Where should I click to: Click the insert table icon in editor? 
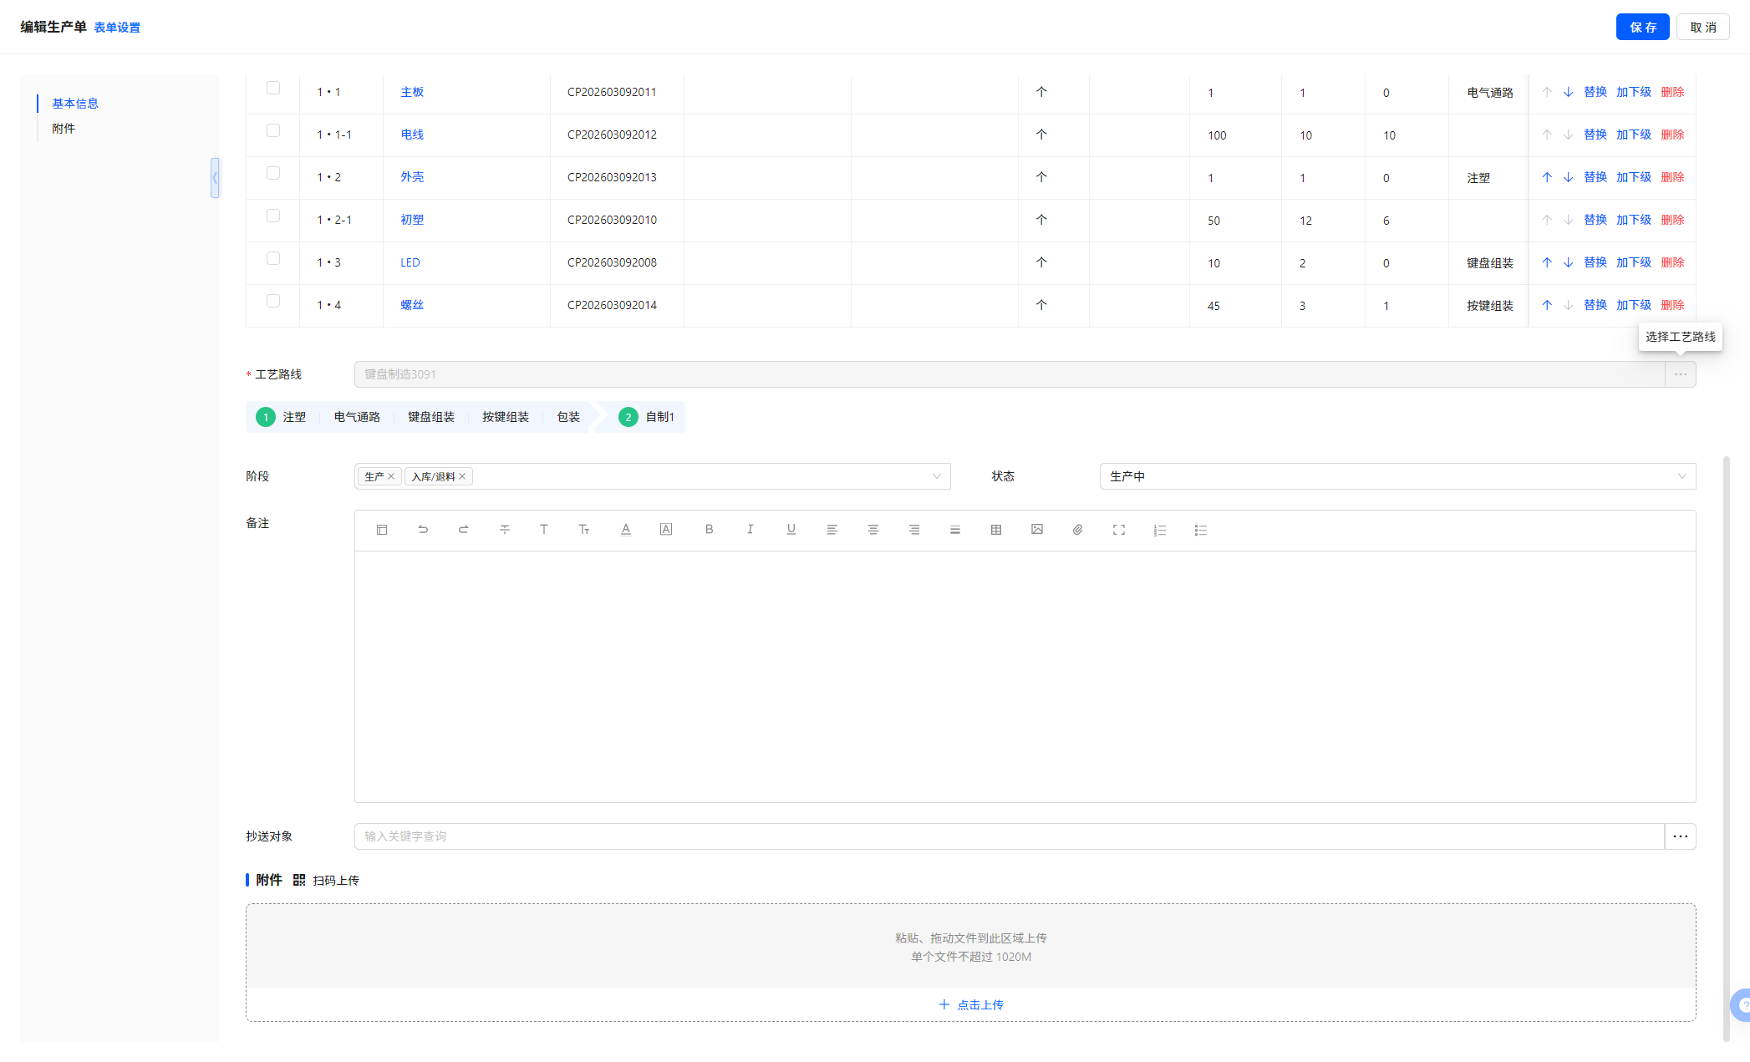point(995,530)
